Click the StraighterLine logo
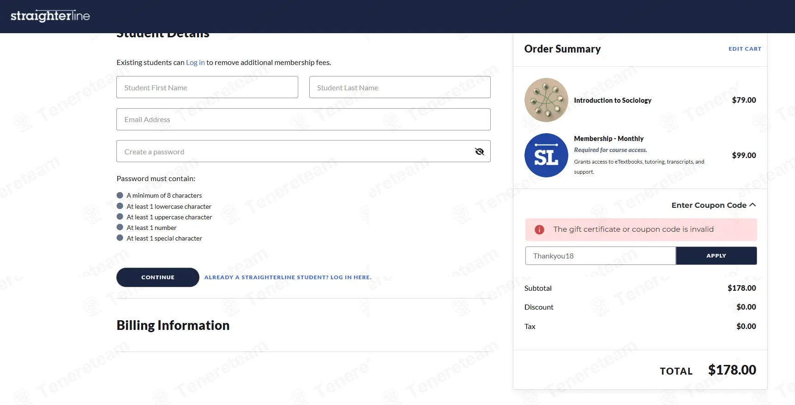This screenshot has height=405, width=795. point(50,16)
